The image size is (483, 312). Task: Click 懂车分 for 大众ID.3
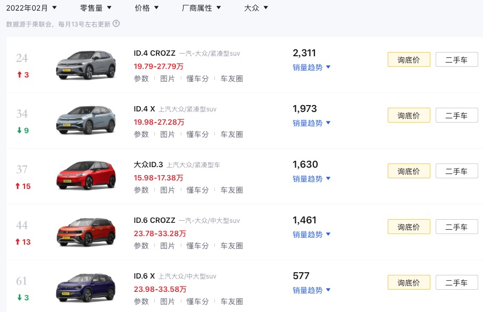[197, 190]
